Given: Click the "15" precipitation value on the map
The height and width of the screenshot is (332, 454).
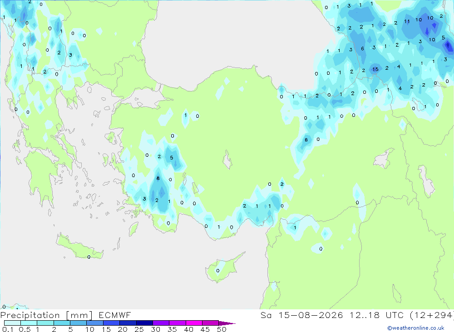Looking at the screenshot, I should [x=375, y=69].
